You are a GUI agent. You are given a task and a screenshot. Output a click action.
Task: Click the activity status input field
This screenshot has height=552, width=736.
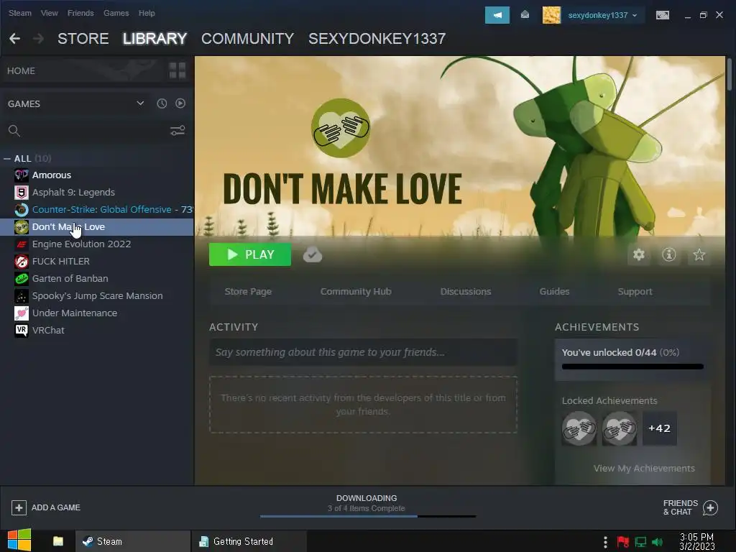pos(363,352)
